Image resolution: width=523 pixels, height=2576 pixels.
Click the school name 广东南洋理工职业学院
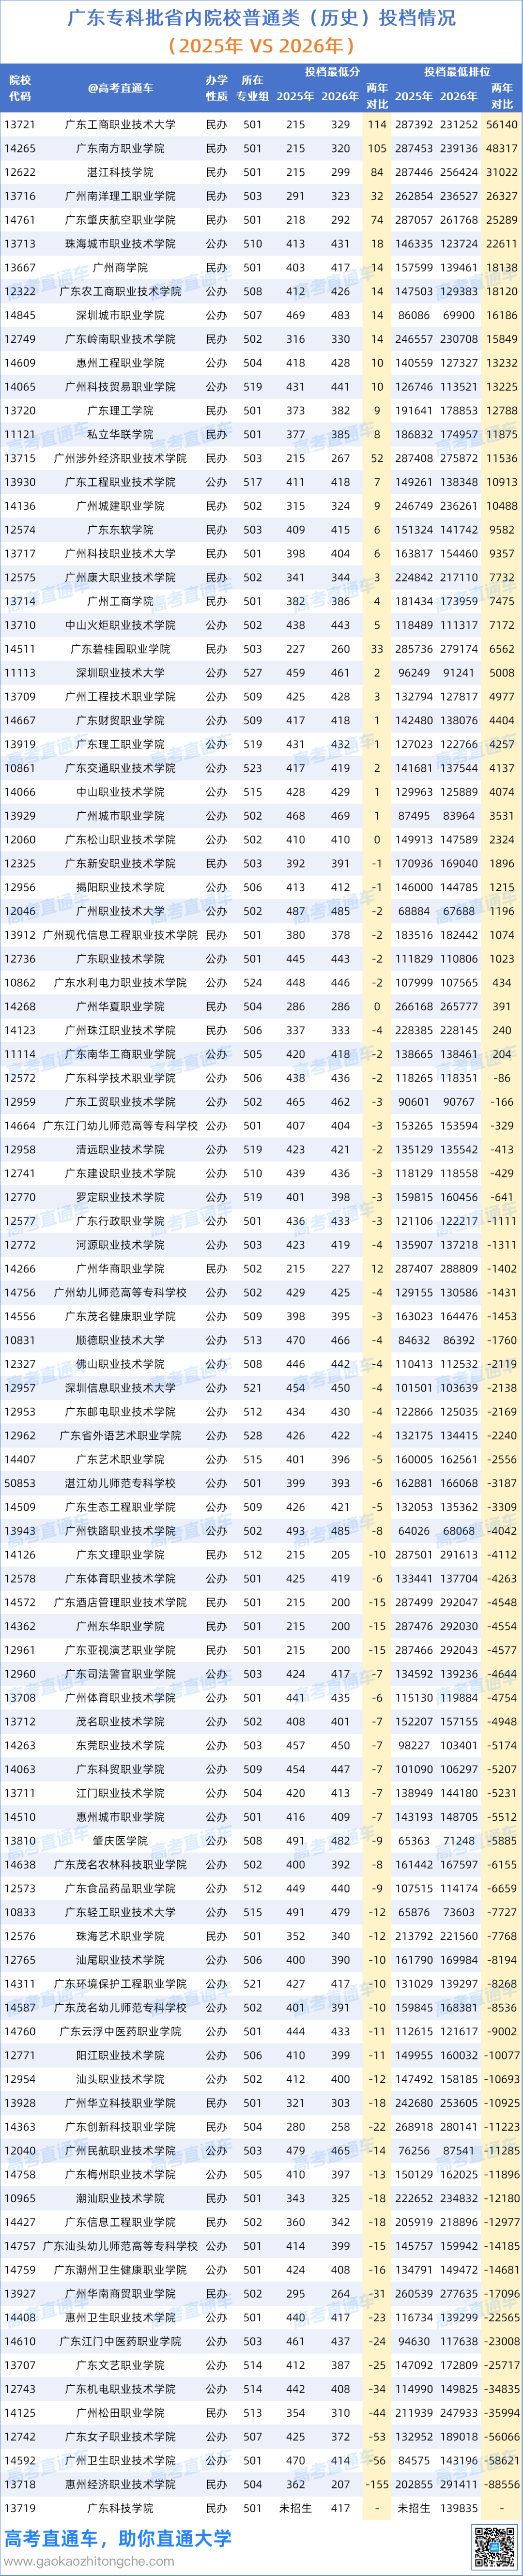point(120,196)
